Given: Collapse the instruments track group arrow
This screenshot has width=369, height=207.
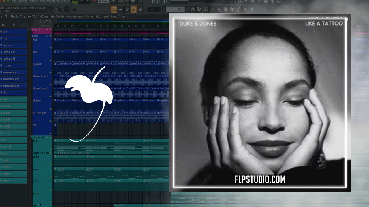Looking at the screenshot, I should pos(47,137).
